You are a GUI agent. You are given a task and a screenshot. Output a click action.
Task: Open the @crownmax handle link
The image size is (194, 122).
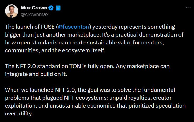35,14
